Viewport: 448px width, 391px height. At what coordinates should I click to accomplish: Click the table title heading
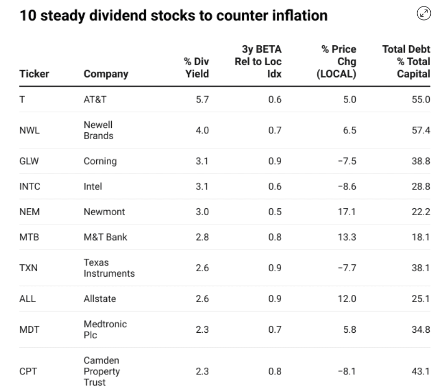[173, 16]
